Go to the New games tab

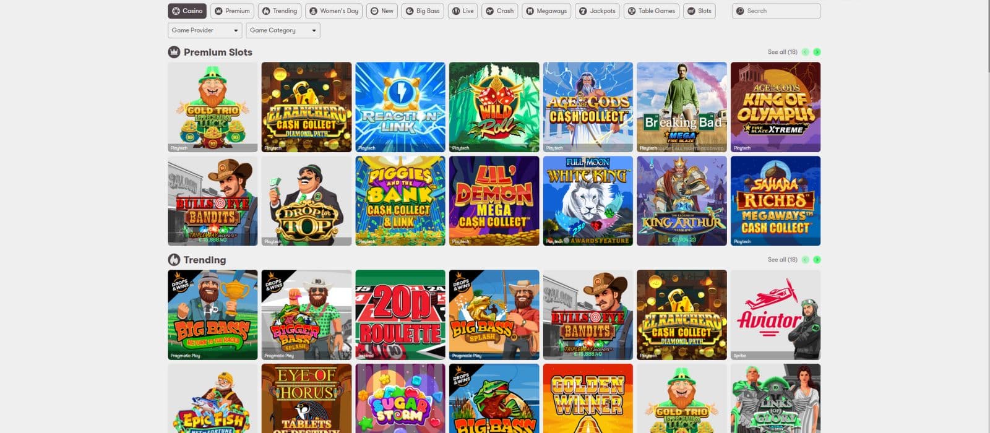382,11
